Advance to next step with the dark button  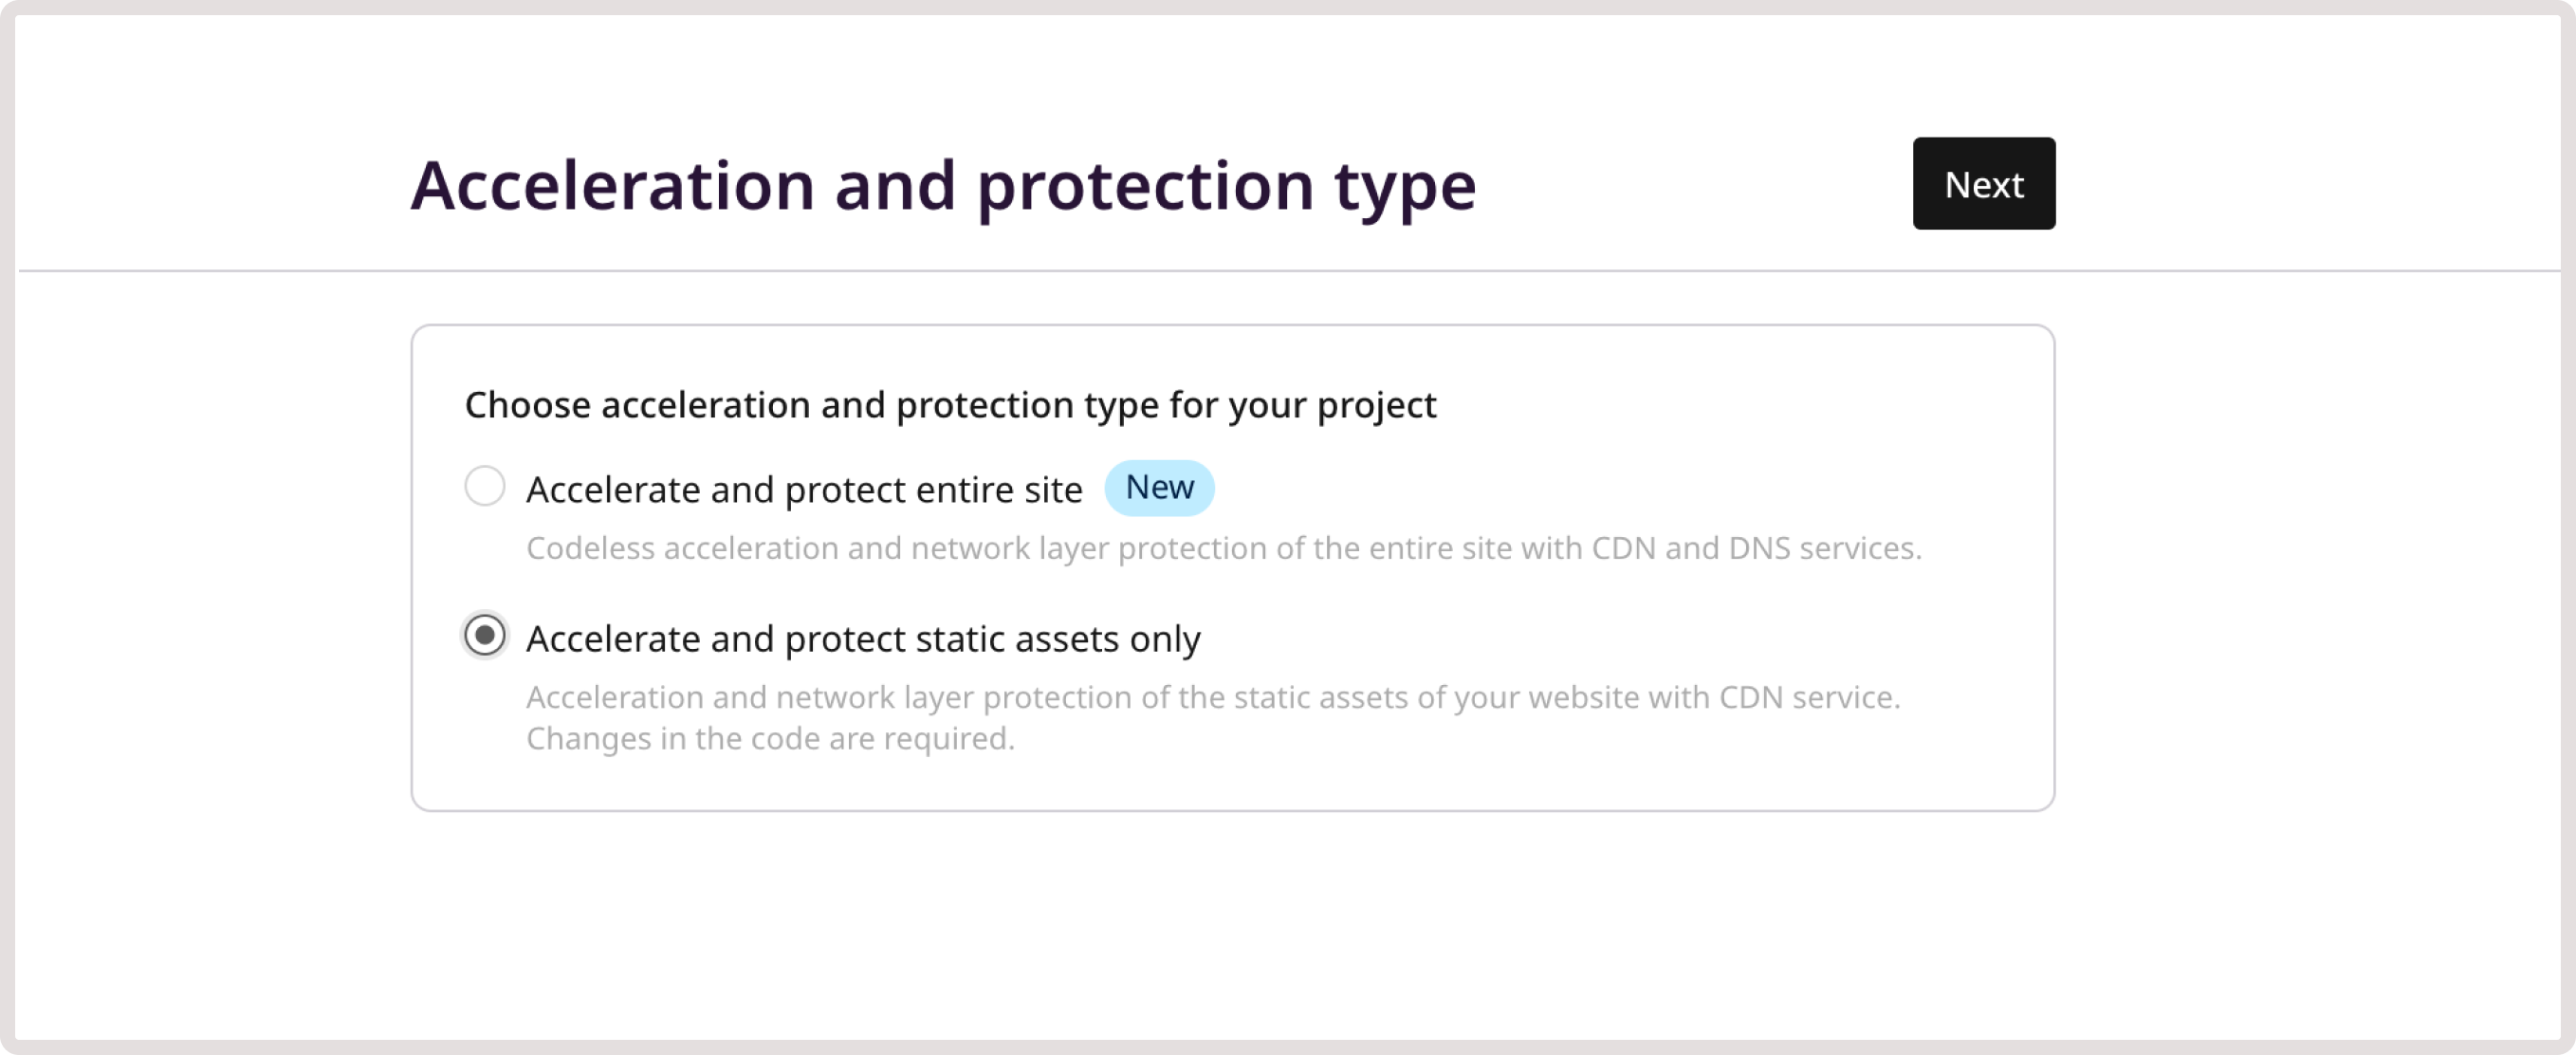point(1983,183)
